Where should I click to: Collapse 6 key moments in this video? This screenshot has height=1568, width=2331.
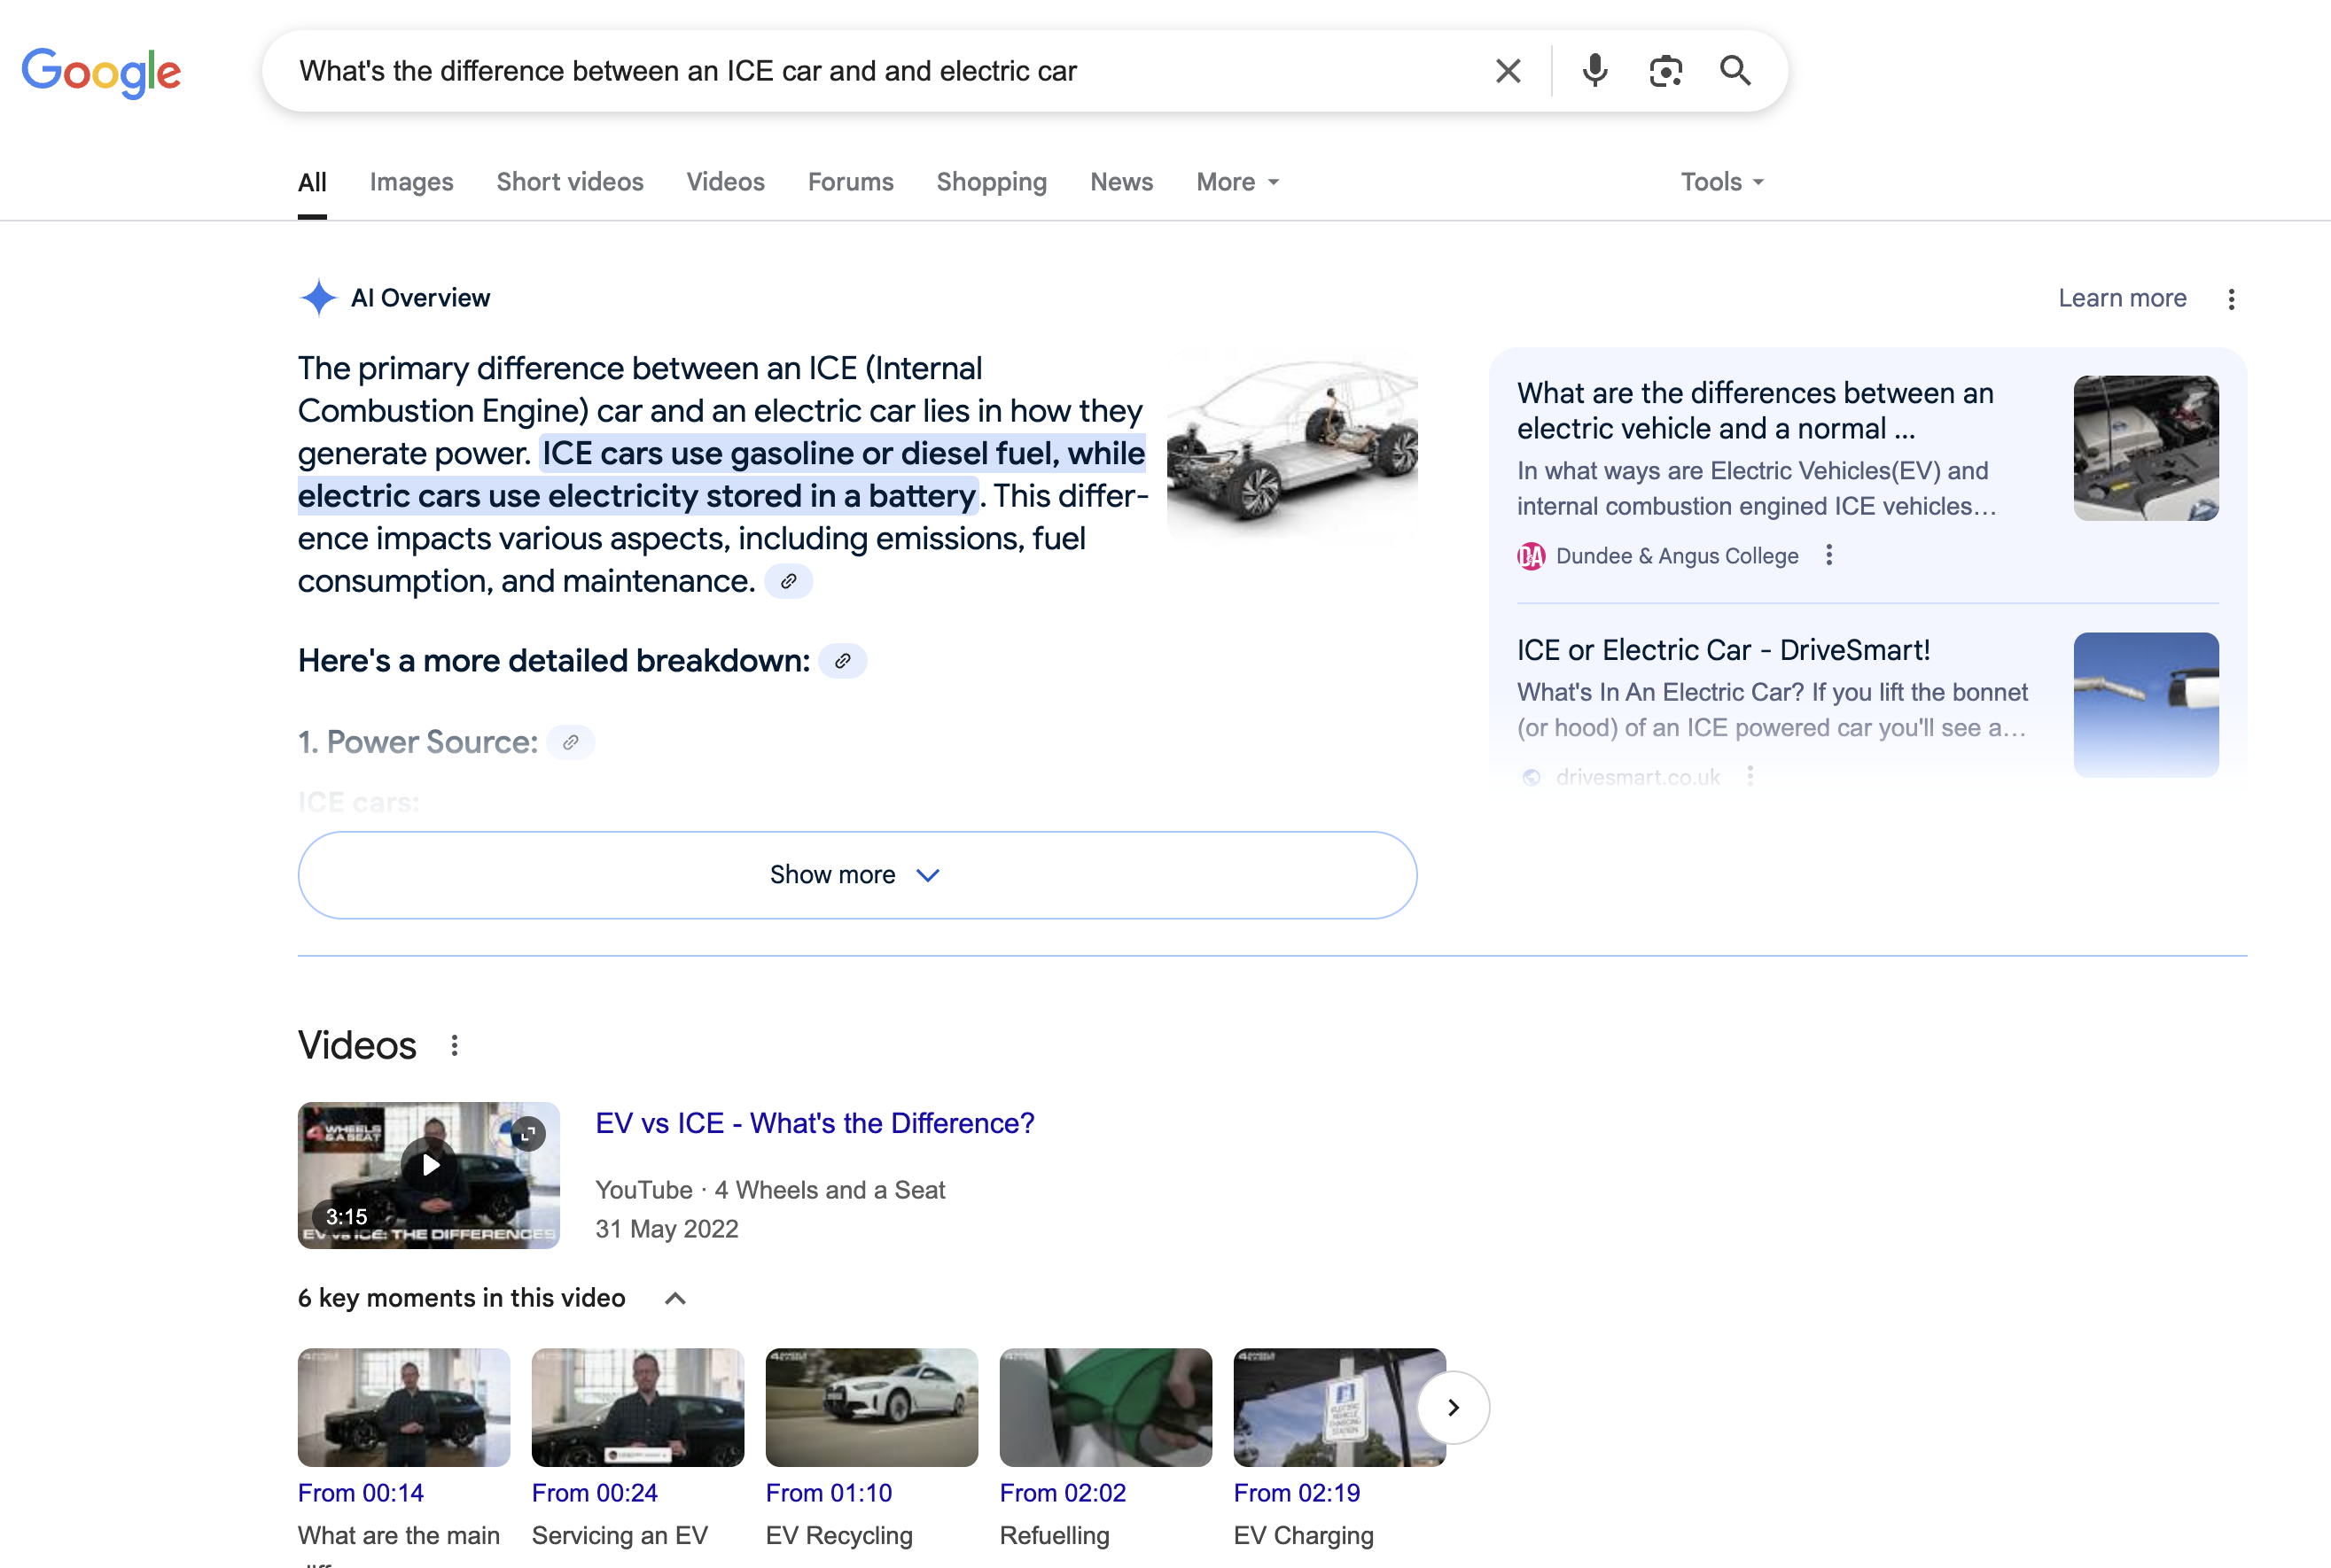pyautogui.click(x=675, y=1298)
